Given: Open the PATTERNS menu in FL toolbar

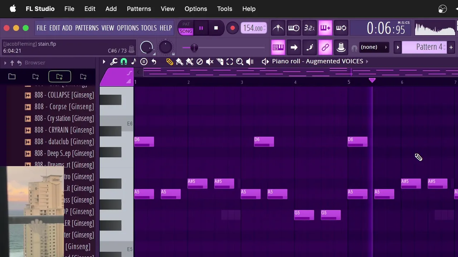Looking at the screenshot, I should tap(87, 28).
